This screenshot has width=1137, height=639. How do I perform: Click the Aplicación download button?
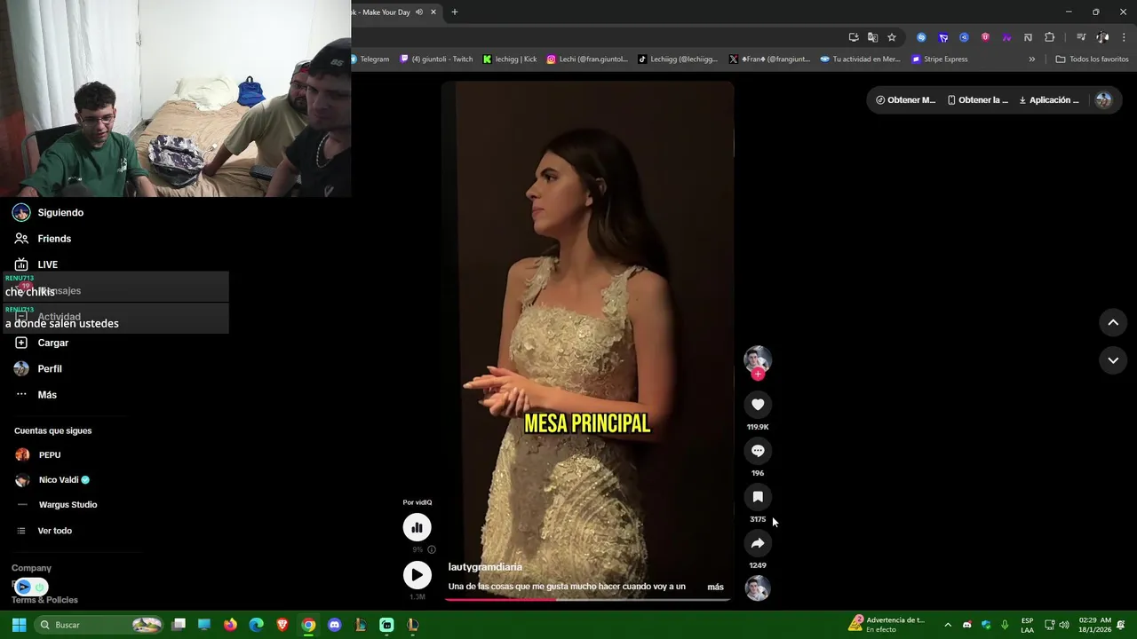1049,100
